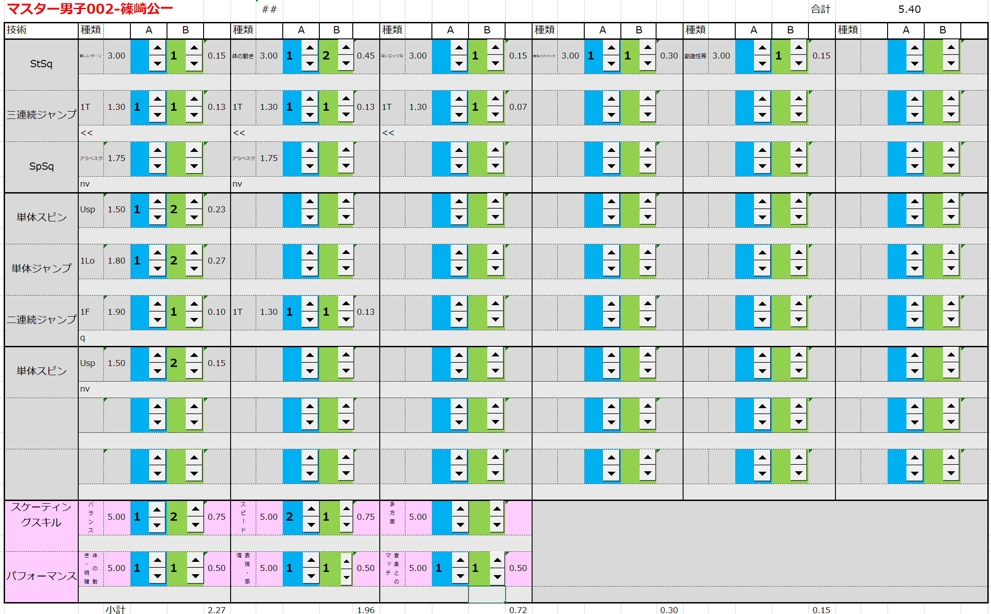This screenshot has height=614, width=991.
Task: Decrease A score for 1F 二連続ジャンプ
Action: tap(157, 320)
